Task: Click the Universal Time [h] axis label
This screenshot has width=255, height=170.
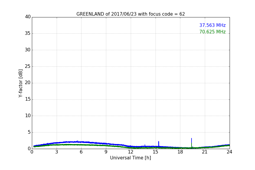Action: click(x=130, y=158)
